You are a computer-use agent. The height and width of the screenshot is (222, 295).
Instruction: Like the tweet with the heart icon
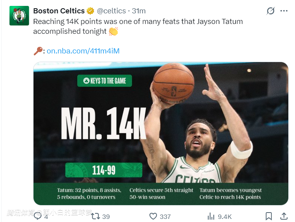click(x=153, y=216)
